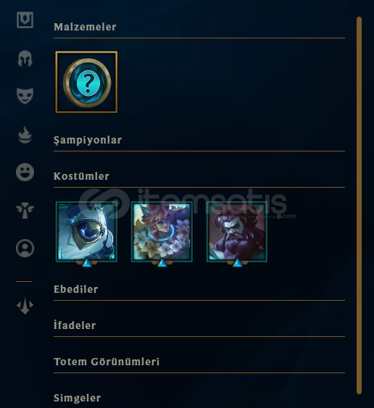Select the Ebediler section header
The height and width of the screenshot is (408, 374).
[75, 289]
